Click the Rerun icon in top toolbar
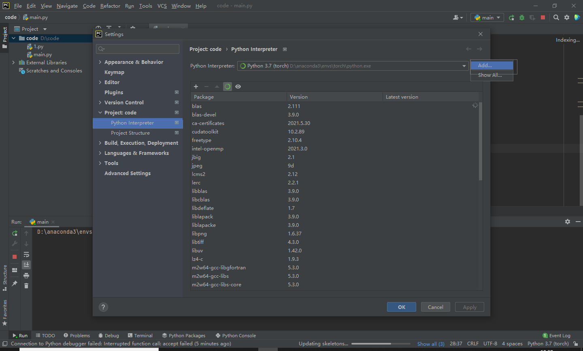This screenshot has height=351, width=583. [512, 17]
